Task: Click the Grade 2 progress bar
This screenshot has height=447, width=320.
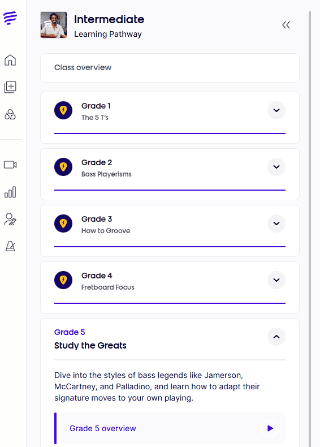Action: pyautogui.click(x=170, y=190)
